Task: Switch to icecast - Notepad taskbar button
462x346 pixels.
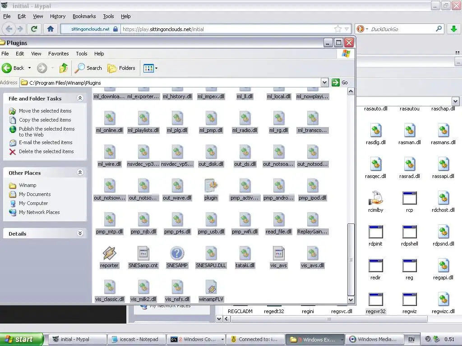Action: 136,339
